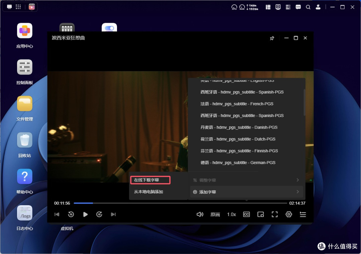Open the search magnifier in top bar
The height and width of the screenshot is (254, 361).
click(308, 7)
